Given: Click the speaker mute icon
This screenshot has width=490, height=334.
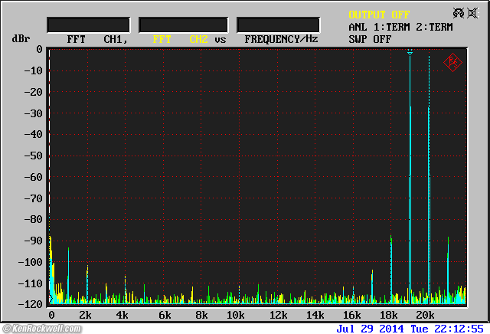Looking at the screenshot, I should click(x=475, y=14).
